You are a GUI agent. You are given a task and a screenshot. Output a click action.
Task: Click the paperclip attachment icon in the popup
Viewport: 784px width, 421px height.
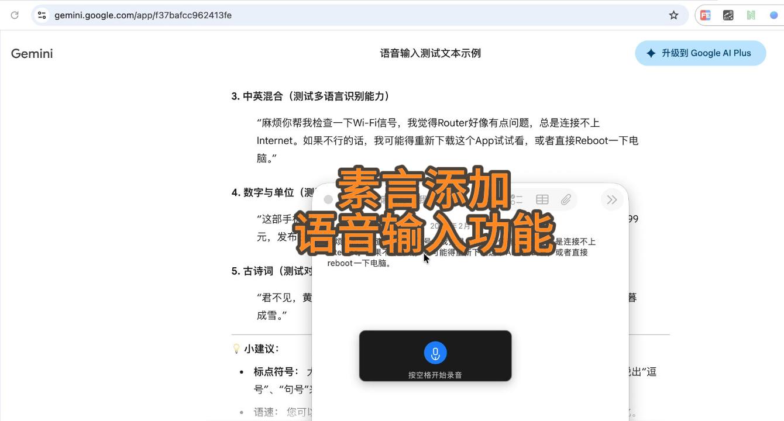pyautogui.click(x=566, y=199)
